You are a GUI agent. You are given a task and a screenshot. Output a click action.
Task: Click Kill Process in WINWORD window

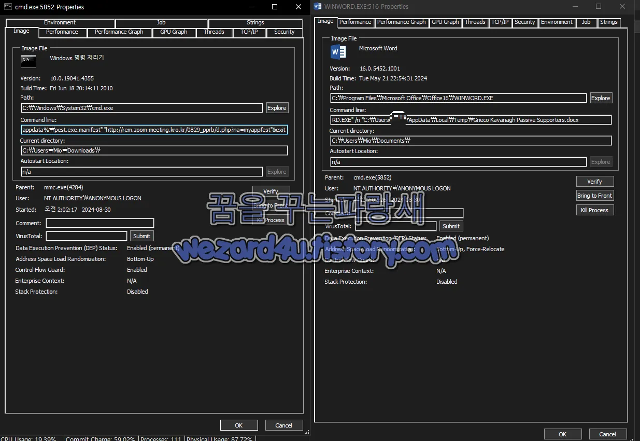595,210
